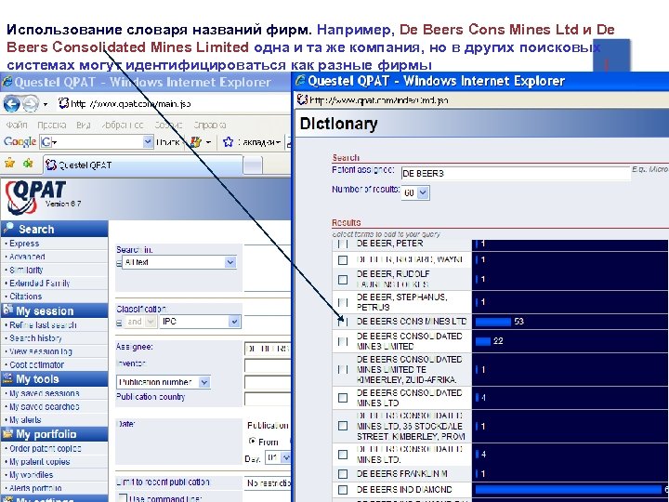The image size is (669, 502).
Task: Click the long results bar for DE BEERS IND DIAMOND
Action: (x=569, y=489)
